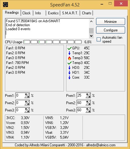Viewport: 130px width, 149px height.
Task: Click the '3VCC: 3,30V' voltage reading
Action: click(18, 118)
